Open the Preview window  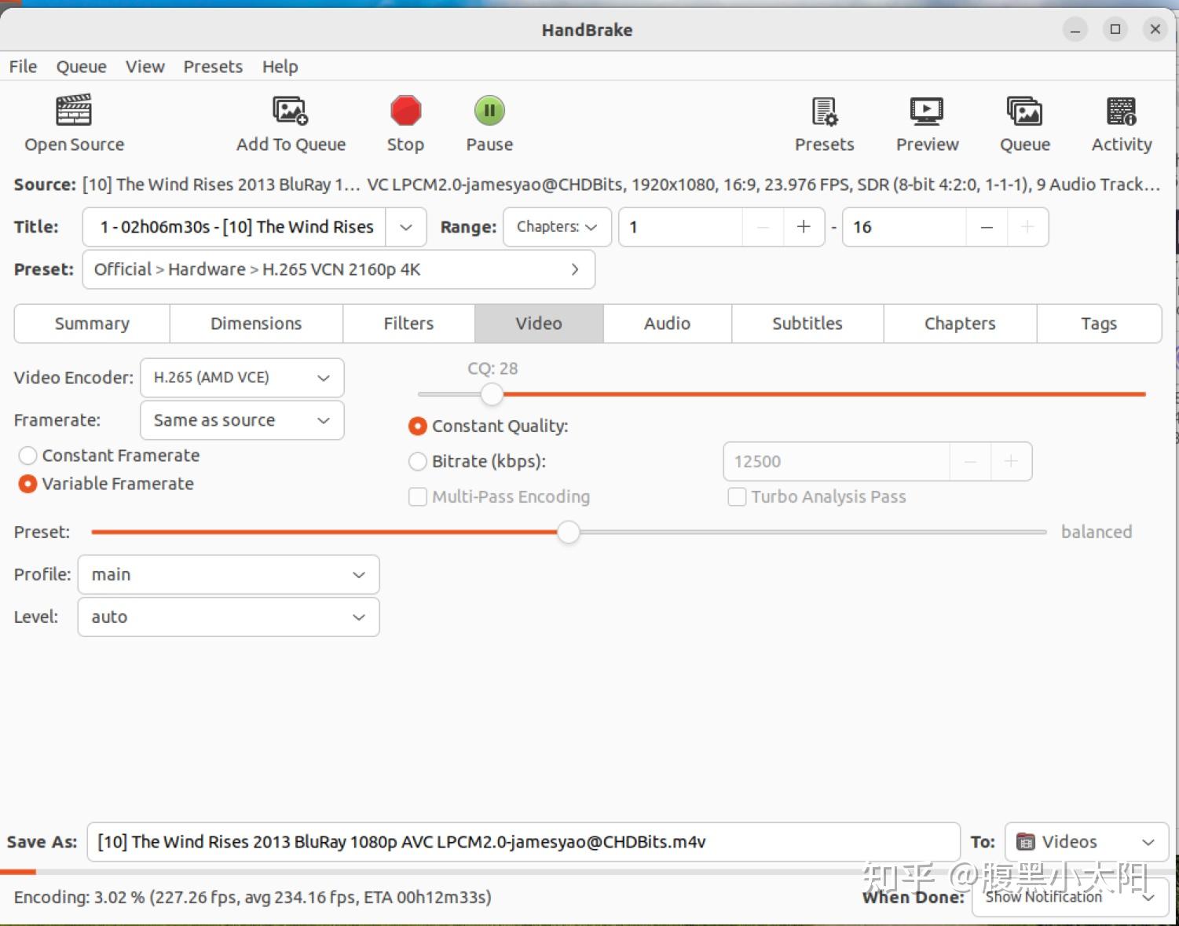926,123
